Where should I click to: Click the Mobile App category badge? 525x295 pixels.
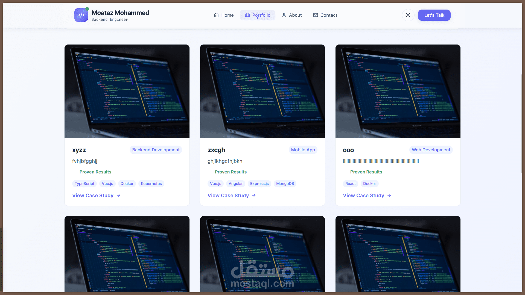[303, 150]
